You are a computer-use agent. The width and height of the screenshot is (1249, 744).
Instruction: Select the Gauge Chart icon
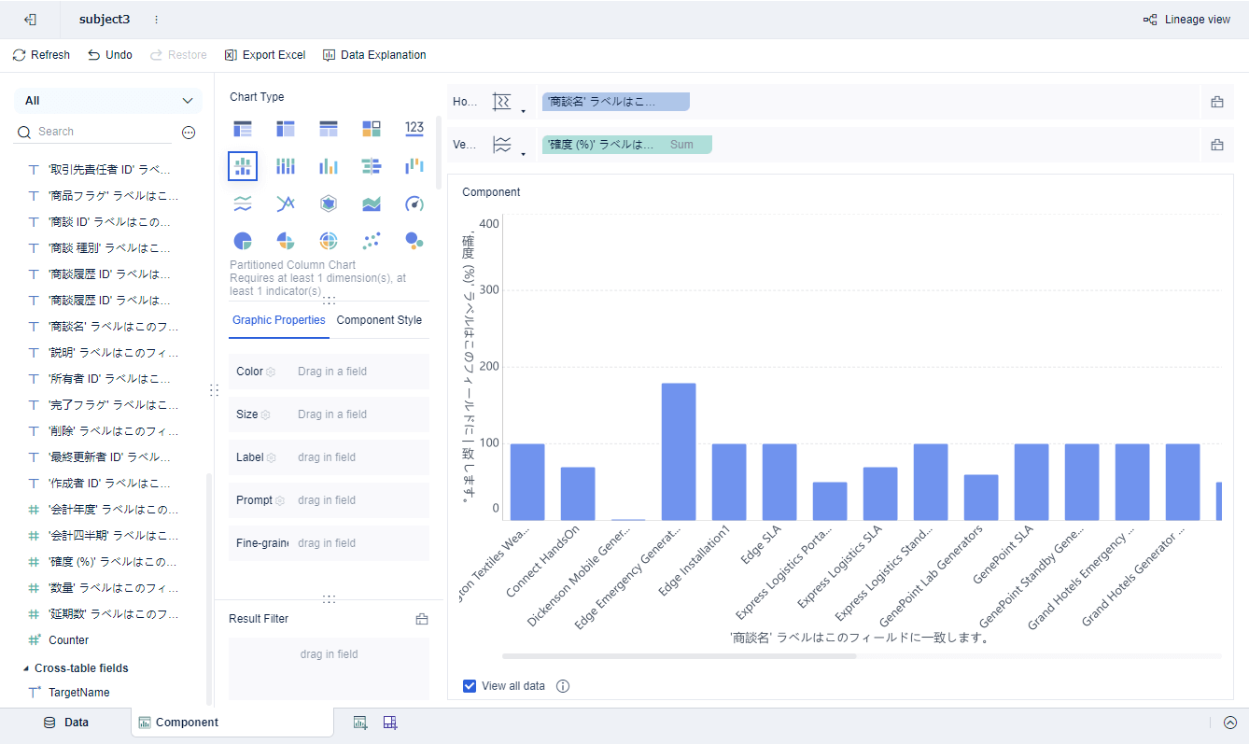[x=414, y=204]
